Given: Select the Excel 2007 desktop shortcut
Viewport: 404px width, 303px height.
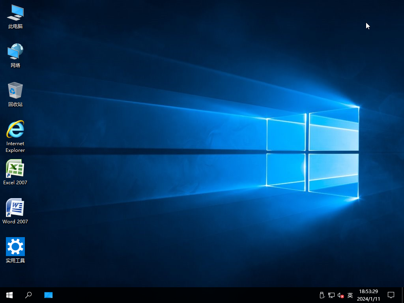Looking at the screenshot, I should click(x=15, y=172).
